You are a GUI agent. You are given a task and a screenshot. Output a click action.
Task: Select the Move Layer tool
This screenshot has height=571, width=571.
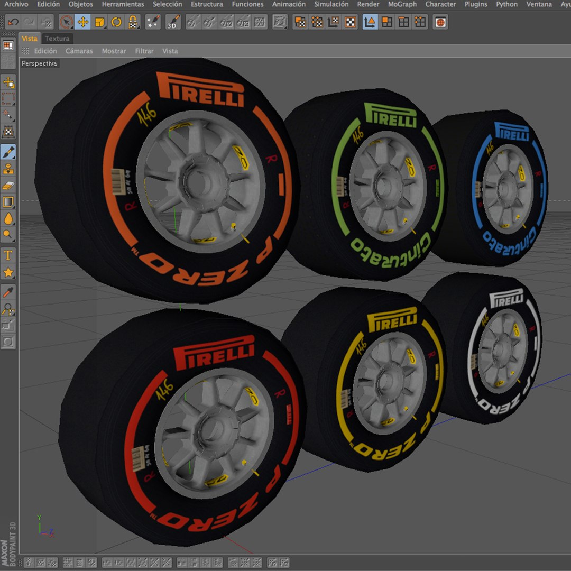[x=8, y=82]
